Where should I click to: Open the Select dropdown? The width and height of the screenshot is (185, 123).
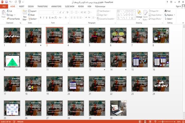tap(169, 19)
